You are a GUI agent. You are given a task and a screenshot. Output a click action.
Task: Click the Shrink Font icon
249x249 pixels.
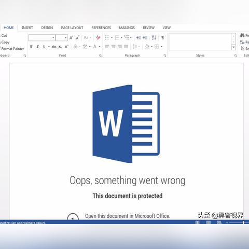tap(78, 37)
